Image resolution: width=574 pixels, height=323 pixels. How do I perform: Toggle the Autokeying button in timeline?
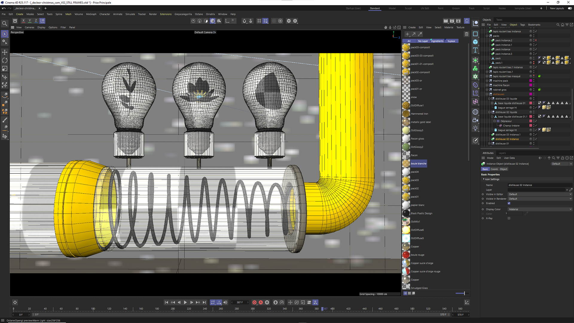pyautogui.click(x=261, y=302)
